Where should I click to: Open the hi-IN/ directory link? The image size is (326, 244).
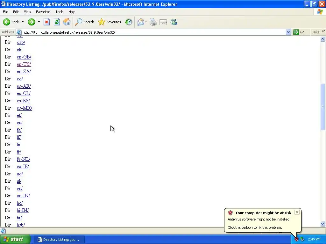(x=23, y=210)
